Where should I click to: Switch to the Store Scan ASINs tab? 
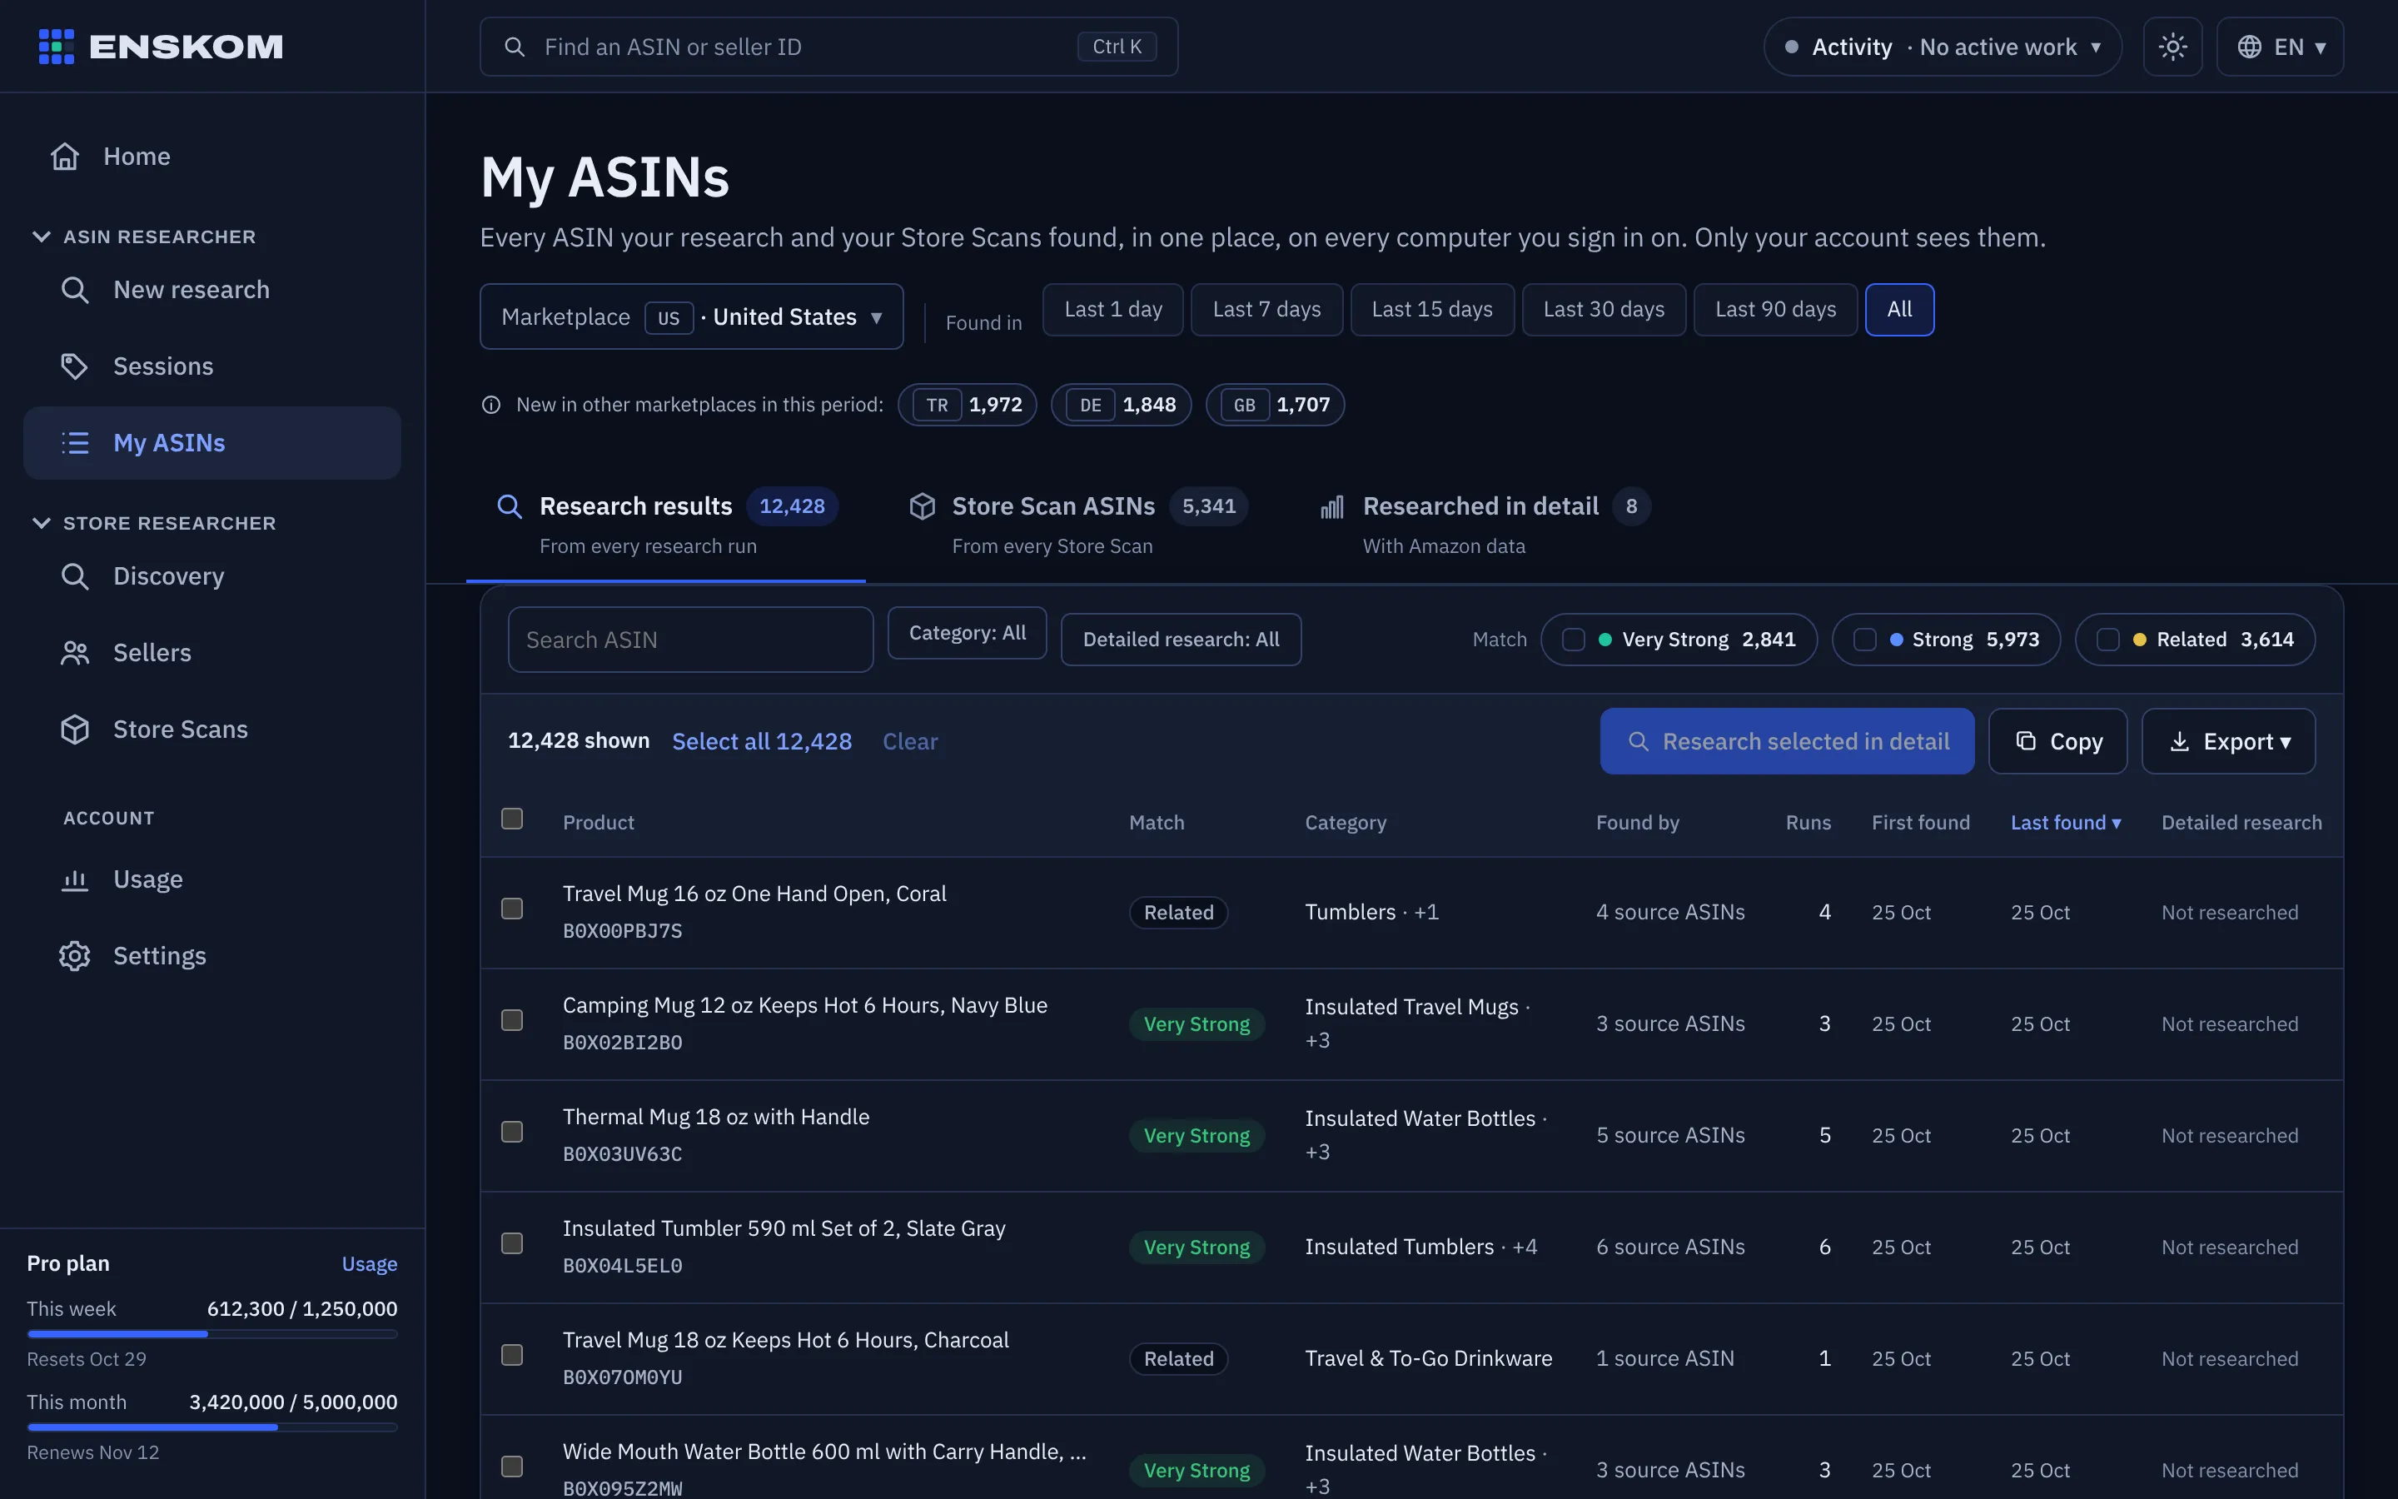pos(1078,525)
